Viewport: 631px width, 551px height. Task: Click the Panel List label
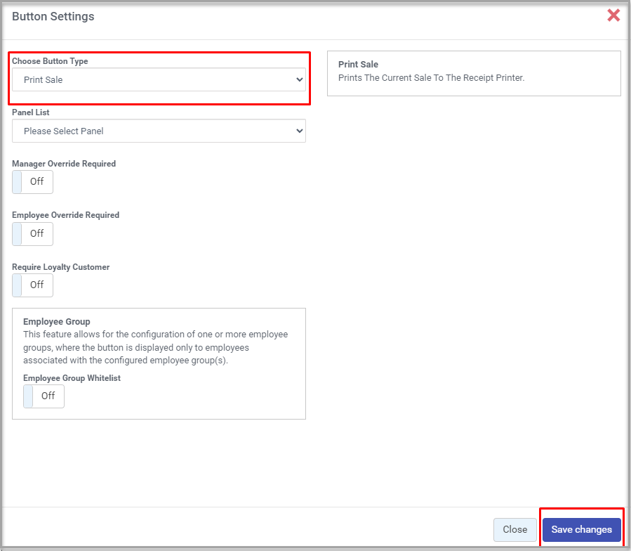click(x=30, y=112)
